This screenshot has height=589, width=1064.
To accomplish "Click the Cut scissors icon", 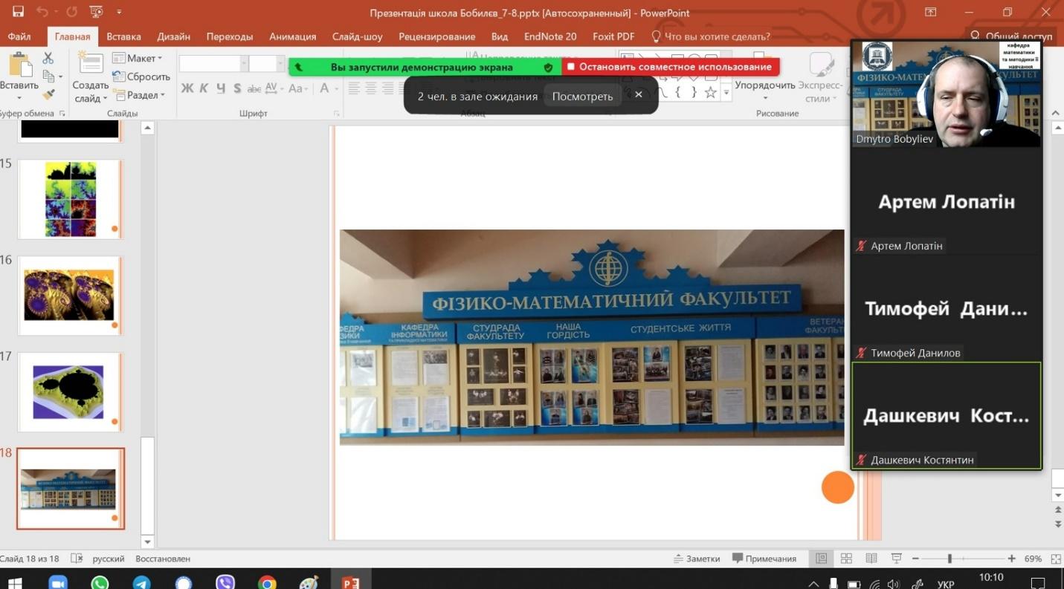I will [48, 58].
